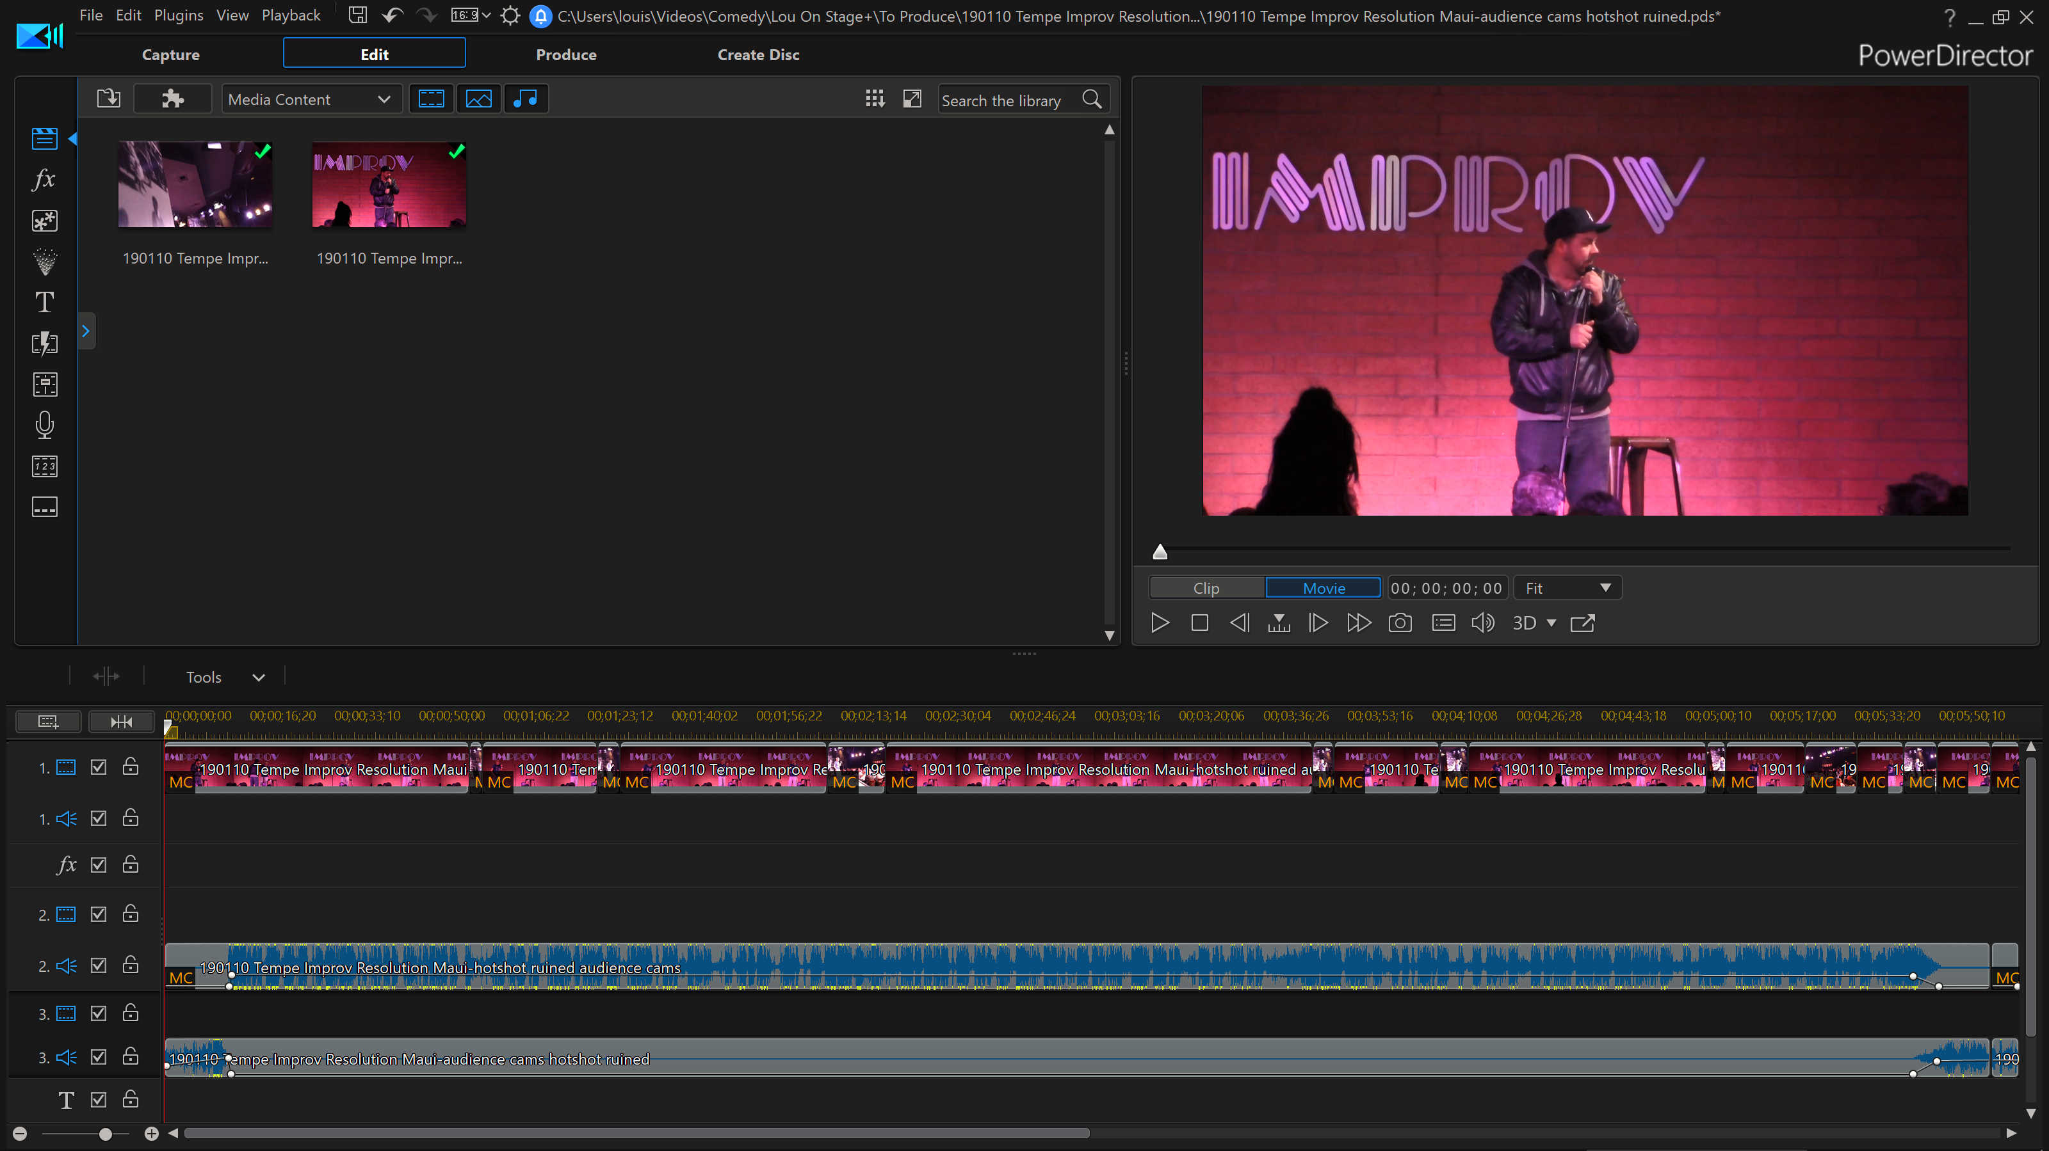
Task: Toggle audio track 3 enable checkbox
Action: point(99,1056)
